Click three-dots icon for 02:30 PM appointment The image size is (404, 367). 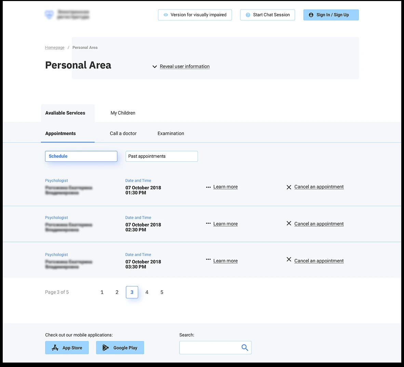tap(208, 223)
